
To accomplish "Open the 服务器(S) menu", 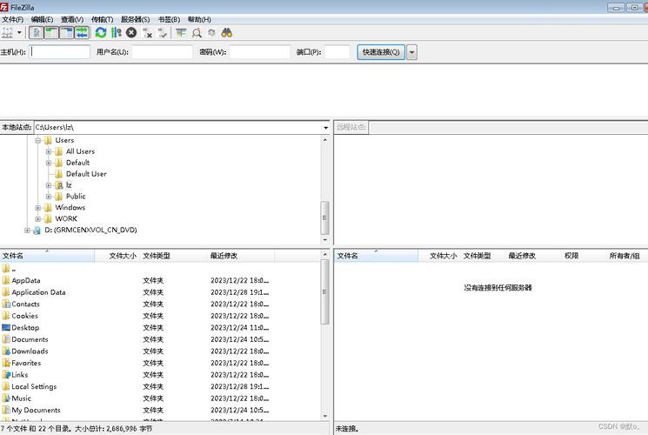I will [135, 19].
